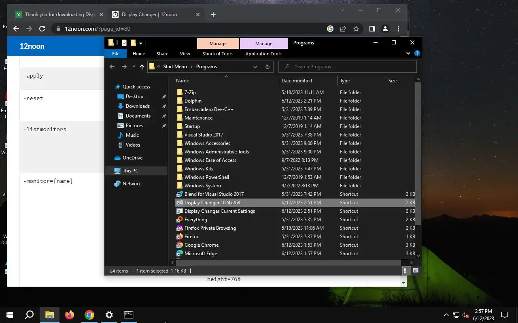Open File Explorer help question mark
Image resolution: width=518 pixels, height=323 pixels.
(x=417, y=53)
